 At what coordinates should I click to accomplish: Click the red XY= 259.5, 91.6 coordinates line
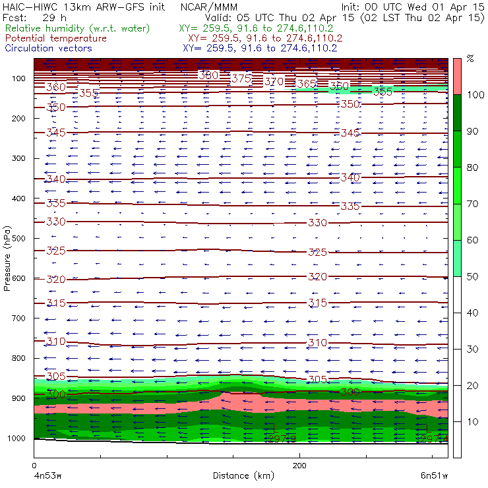[265, 38]
